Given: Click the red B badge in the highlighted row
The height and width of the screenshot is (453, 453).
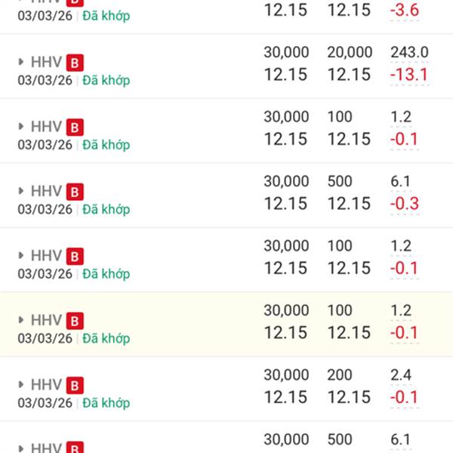Looking at the screenshot, I should (75, 321).
